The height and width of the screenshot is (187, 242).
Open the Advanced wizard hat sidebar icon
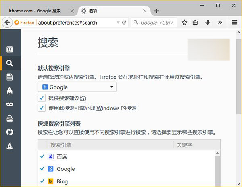click(10, 146)
